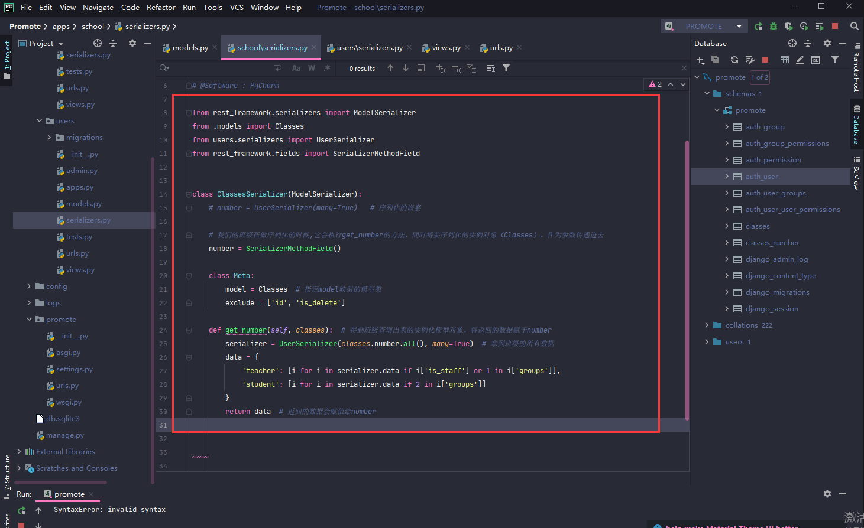Select django_migrations table
The image size is (864, 528).
click(x=777, y=292)
